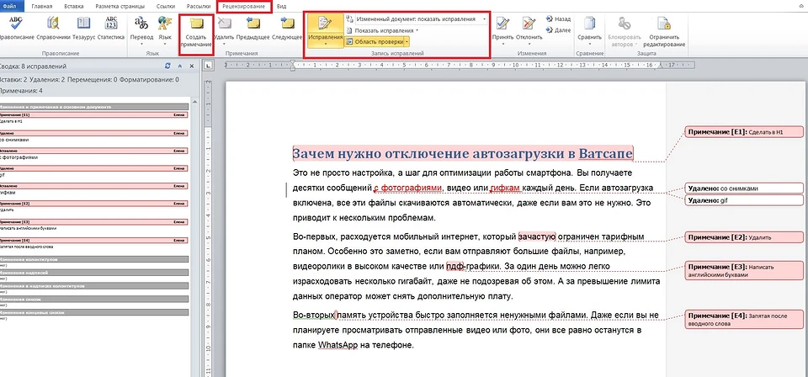Click the tab selector box left of the ruler

tap(209, 66)
